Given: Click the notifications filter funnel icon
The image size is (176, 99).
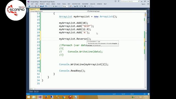Looking at the screenshot, I should pos(119,1).
